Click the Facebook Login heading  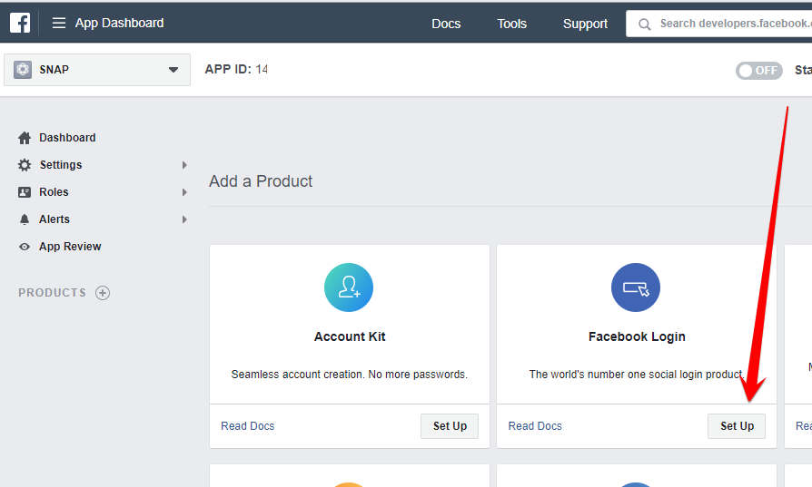tap(637, 337)
